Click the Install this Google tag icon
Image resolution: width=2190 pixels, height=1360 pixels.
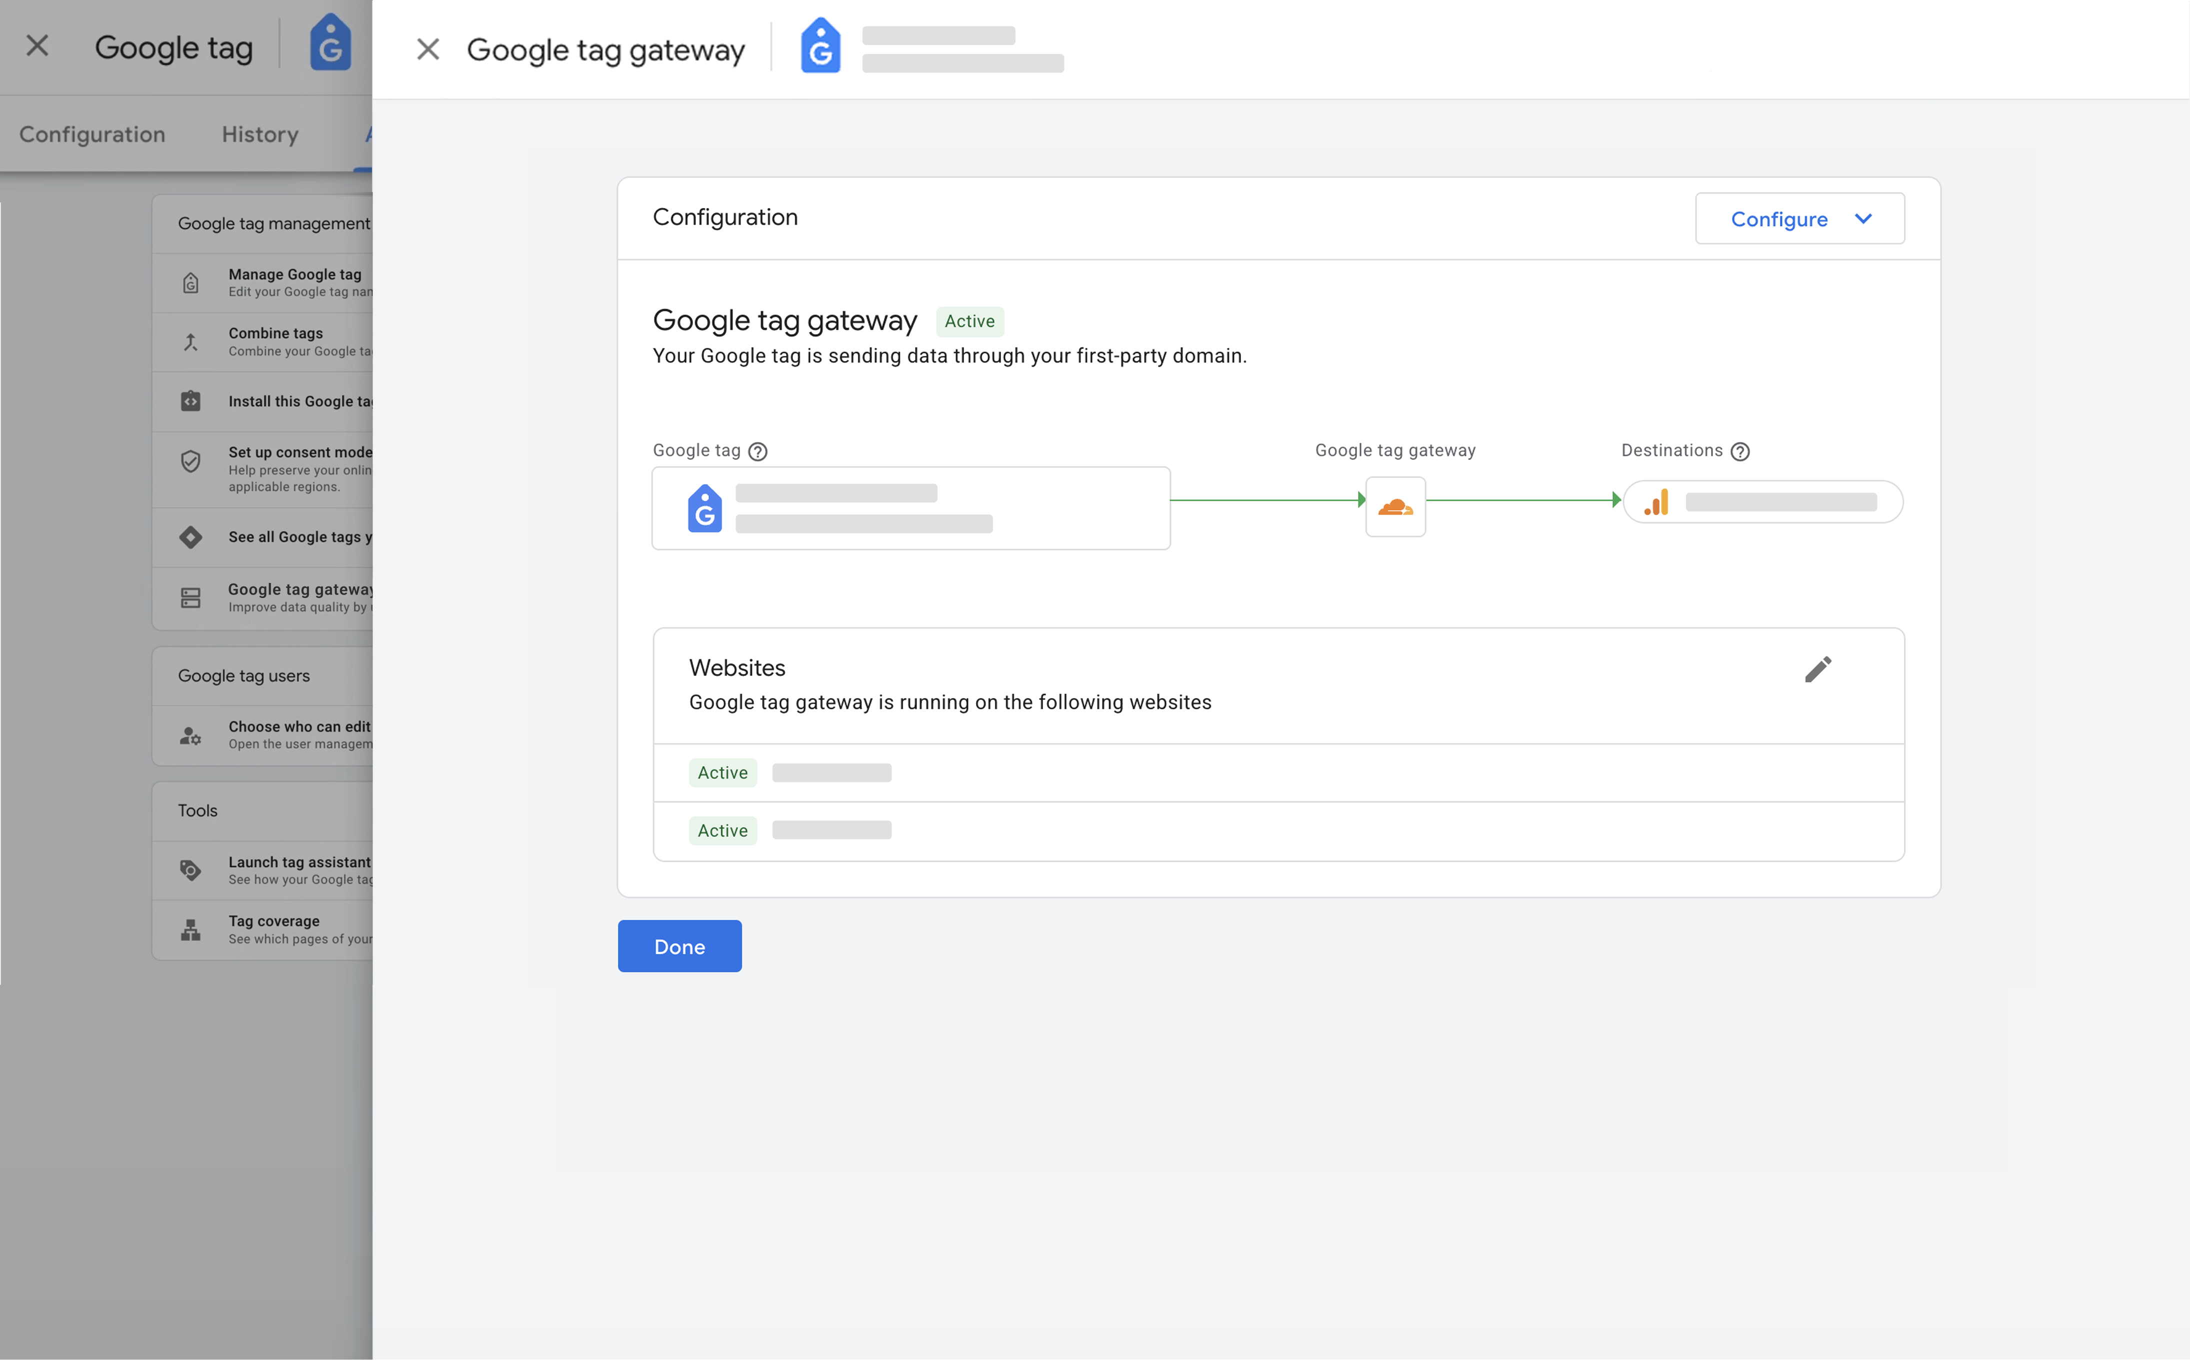[190, 401]
